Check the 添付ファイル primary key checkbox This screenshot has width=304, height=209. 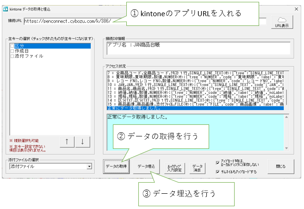click(12, 56)
